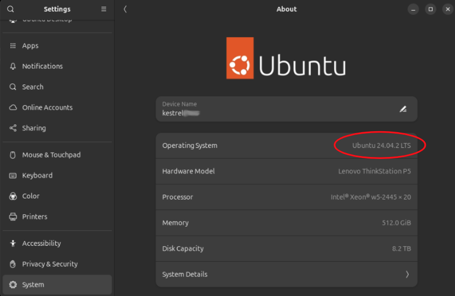
Task: Click the Privacy & Security hand icon
Action: point(13,264)
